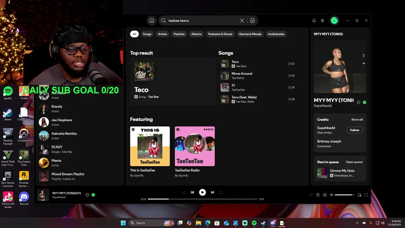Open the Teco top result card
This screenshot has width=405, height=228.
(173, 81)
